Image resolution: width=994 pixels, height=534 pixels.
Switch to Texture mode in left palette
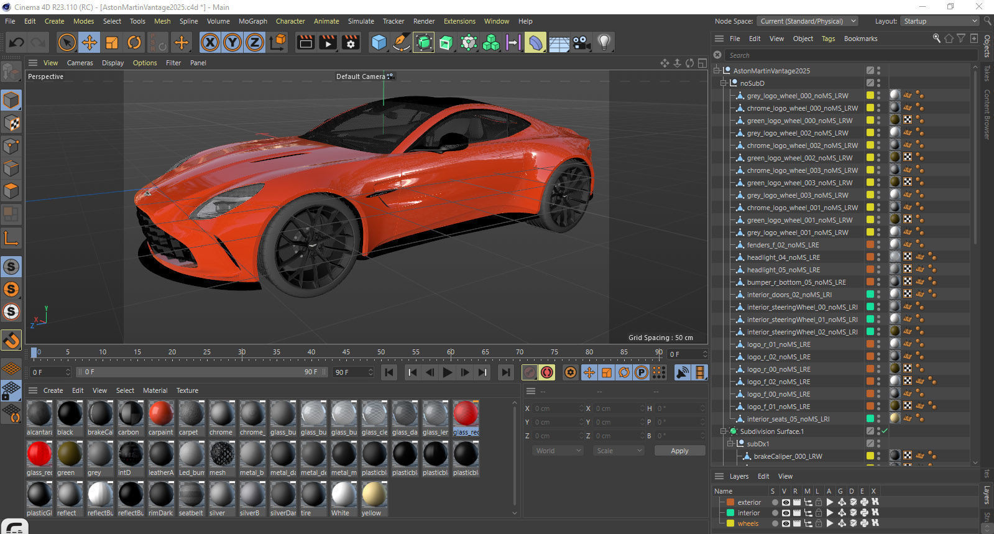point(11,123)
